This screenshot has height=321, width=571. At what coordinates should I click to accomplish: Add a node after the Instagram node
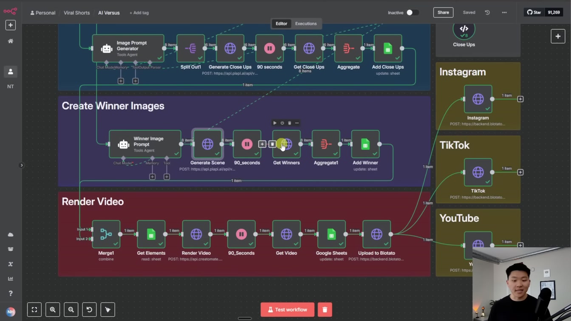coord(520,99)
